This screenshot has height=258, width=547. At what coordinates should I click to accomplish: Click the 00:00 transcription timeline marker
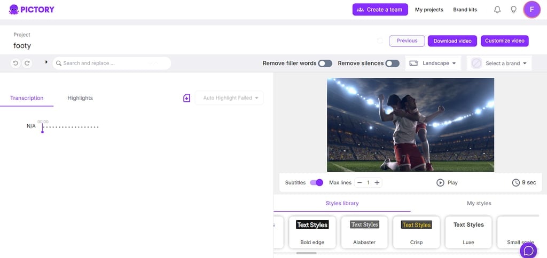43,126
